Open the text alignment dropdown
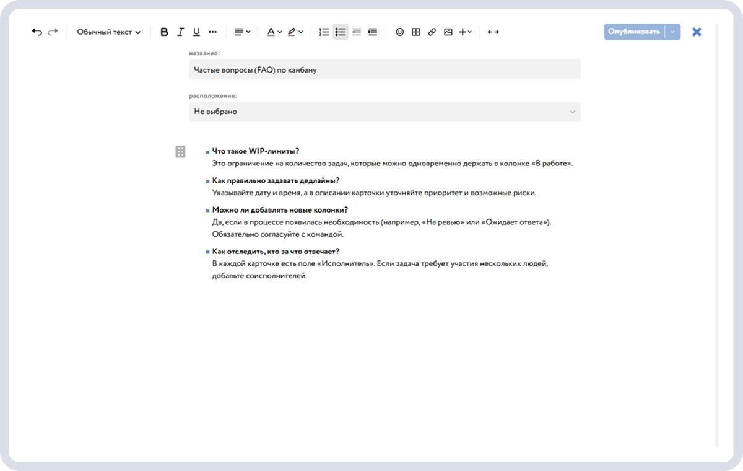Image resolution: width=743 pixels, height=471 pixels. coord(242,32)
